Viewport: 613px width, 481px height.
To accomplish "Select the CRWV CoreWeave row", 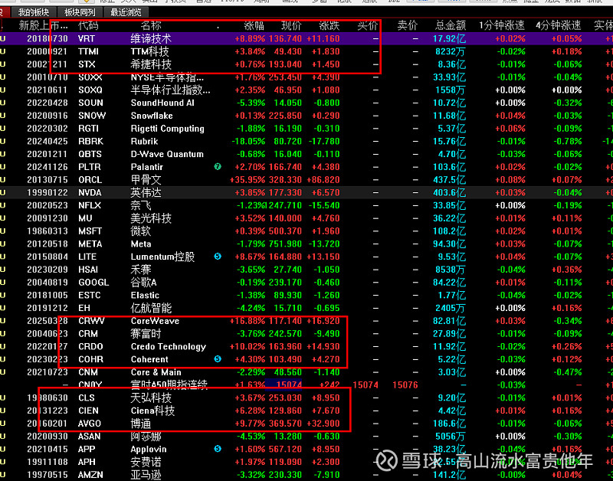I will (306, 321).
